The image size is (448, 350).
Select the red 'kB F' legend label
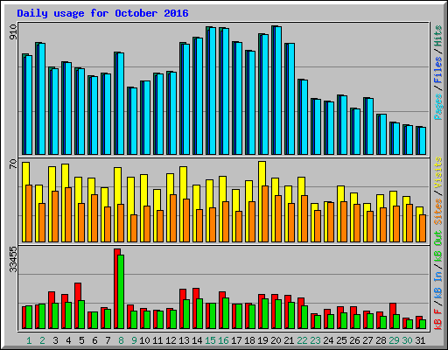click(438, 319)
